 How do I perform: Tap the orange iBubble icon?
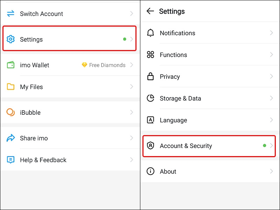coord(10,112)
